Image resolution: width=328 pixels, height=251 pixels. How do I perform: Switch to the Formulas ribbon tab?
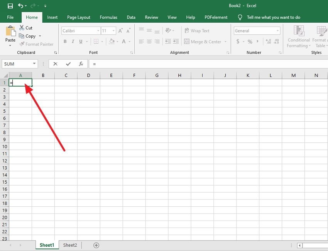108,17
